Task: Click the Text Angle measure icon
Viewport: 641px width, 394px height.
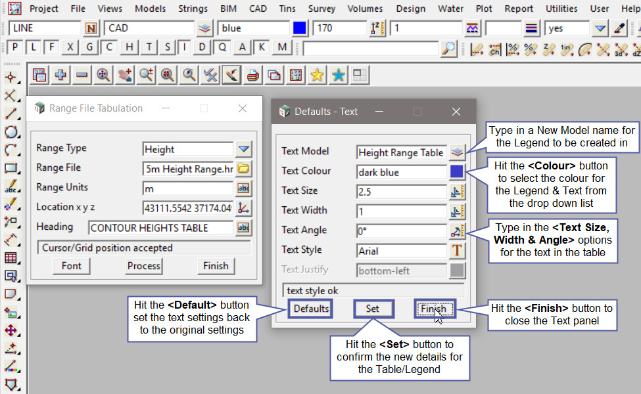Action: pos(457,230)
